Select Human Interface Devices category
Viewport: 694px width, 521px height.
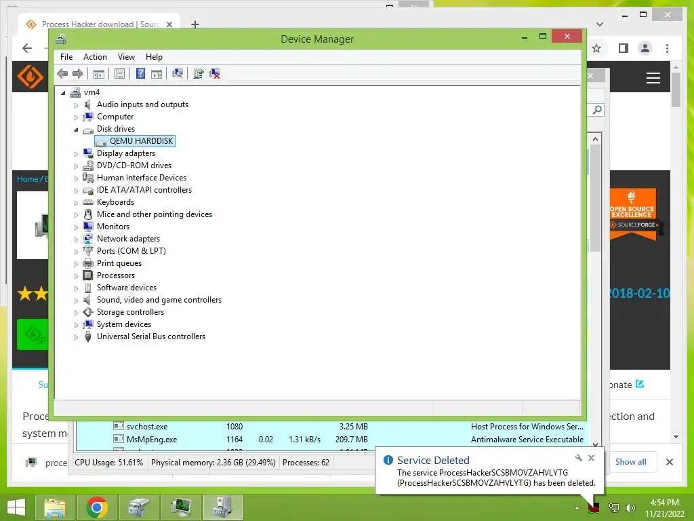pyautogui.click(x=142, y=178)
